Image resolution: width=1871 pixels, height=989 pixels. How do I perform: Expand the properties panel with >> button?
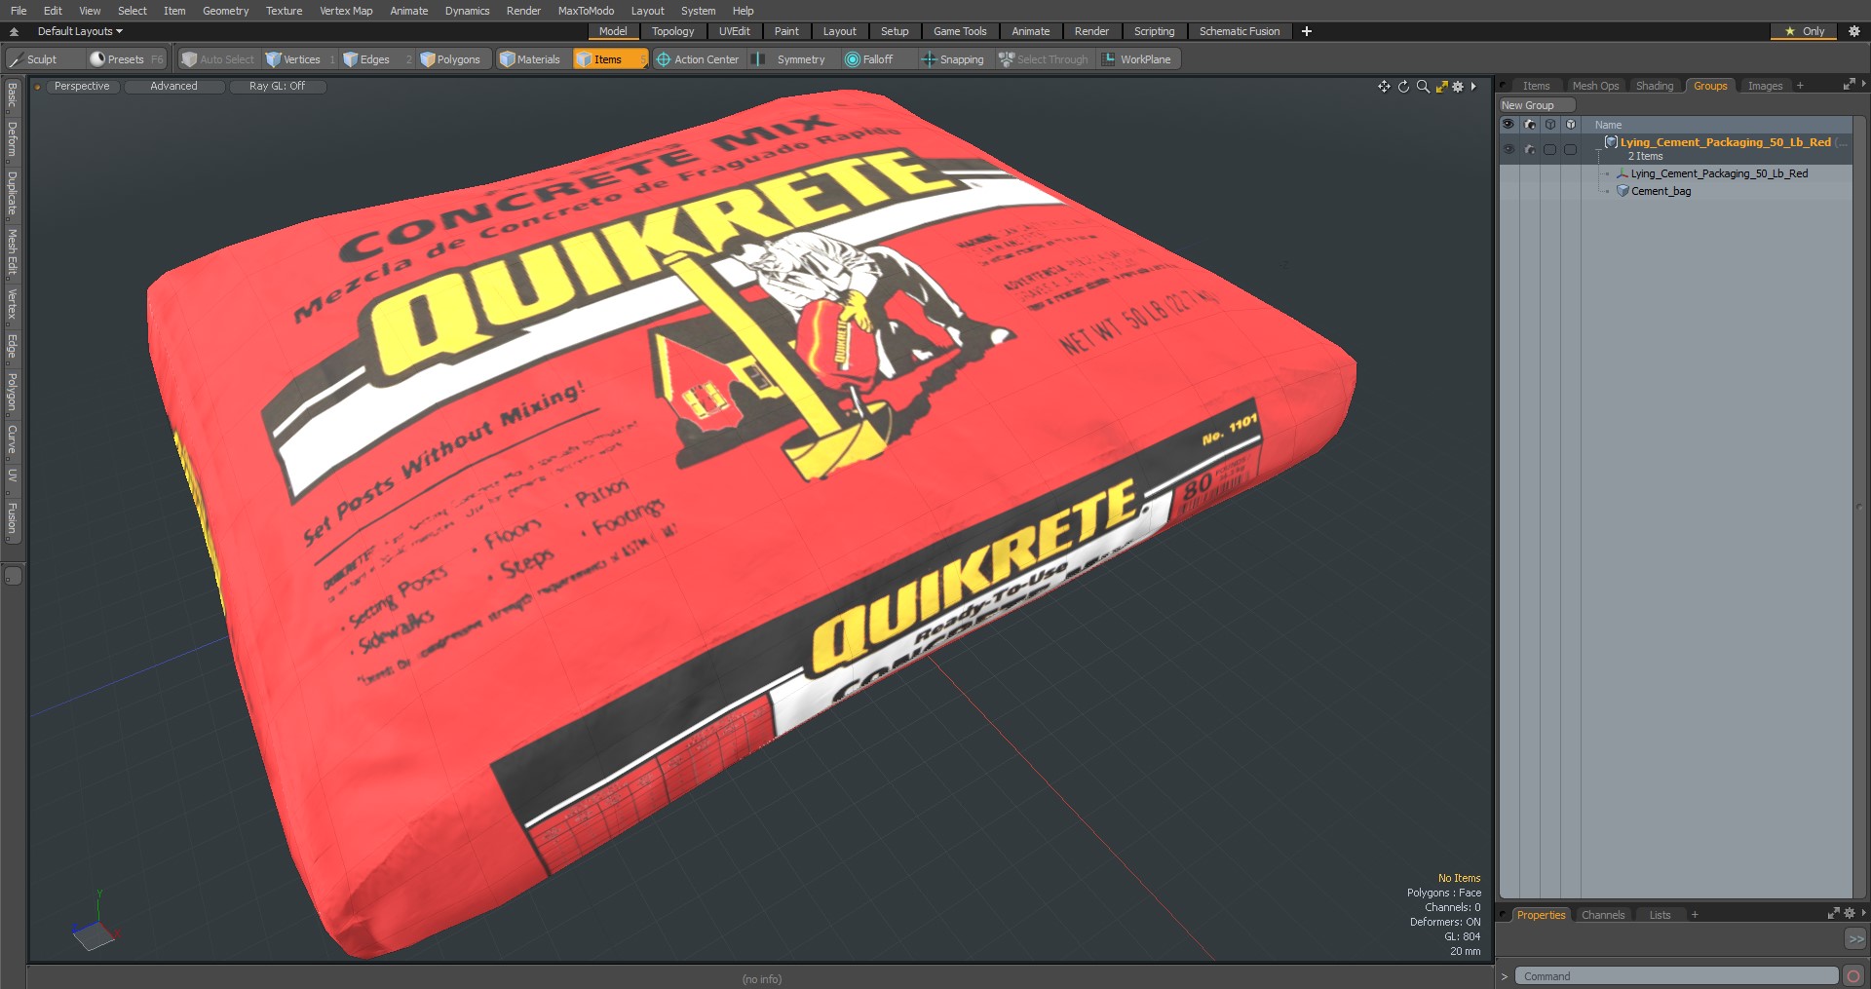(1855, 938)
